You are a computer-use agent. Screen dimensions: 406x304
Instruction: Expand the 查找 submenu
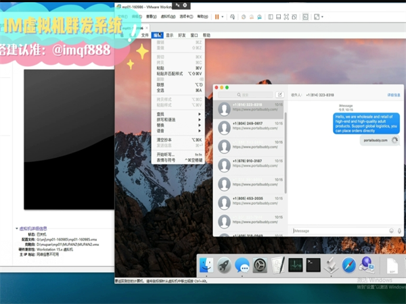click(177, 114)
